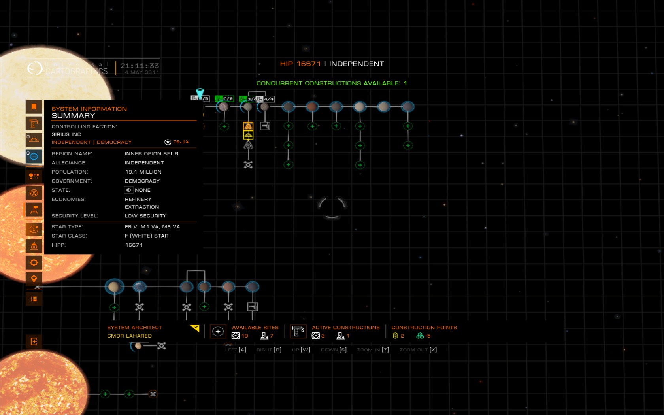Click CMDR LAHARED architect name
This screenshot has height=415, width=664.
click(130, 336)
